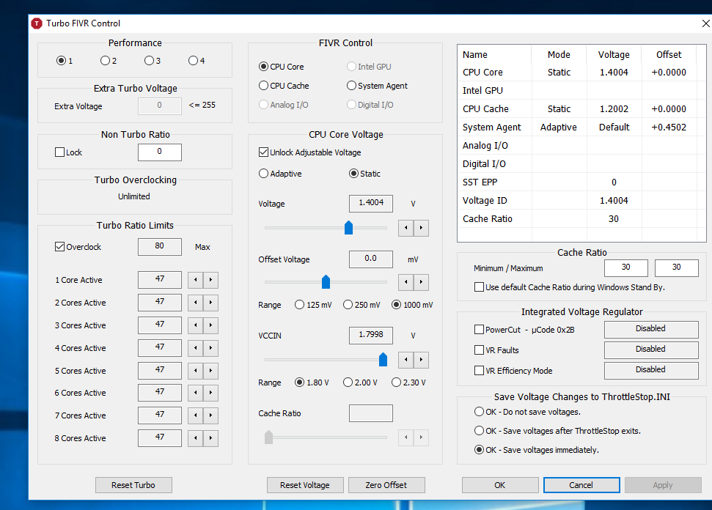Image resolution: width=712 pixels, height=510 pixels.
Task: Open the PowerCut Disabled button
Action: coord(650,329)
